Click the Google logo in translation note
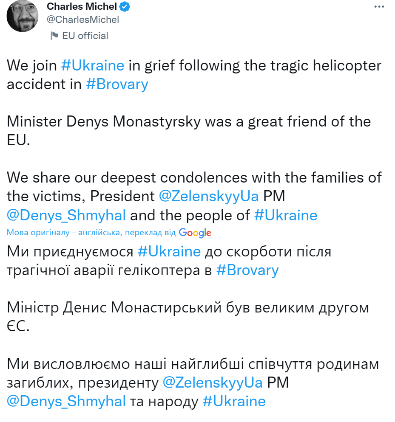395x422 pixels. coord(195,233)
